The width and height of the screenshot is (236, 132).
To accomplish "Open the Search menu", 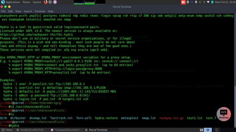I will 28,11.
